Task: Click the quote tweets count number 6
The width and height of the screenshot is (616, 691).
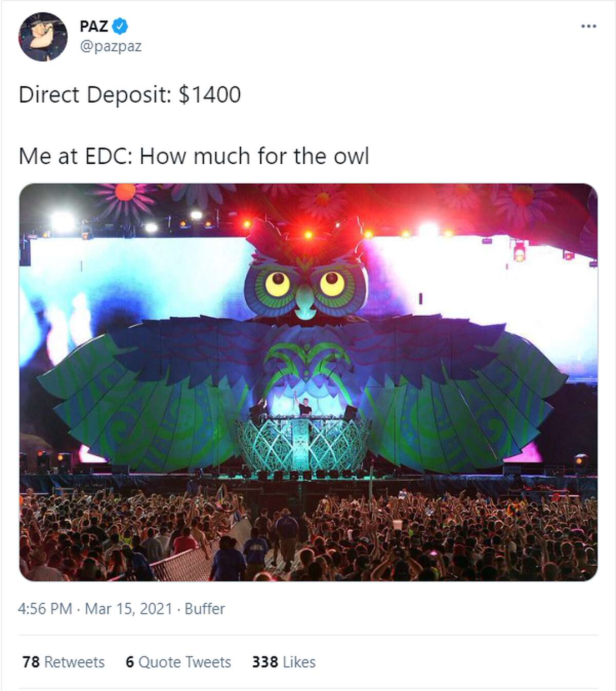Action: tap(130, 662)
